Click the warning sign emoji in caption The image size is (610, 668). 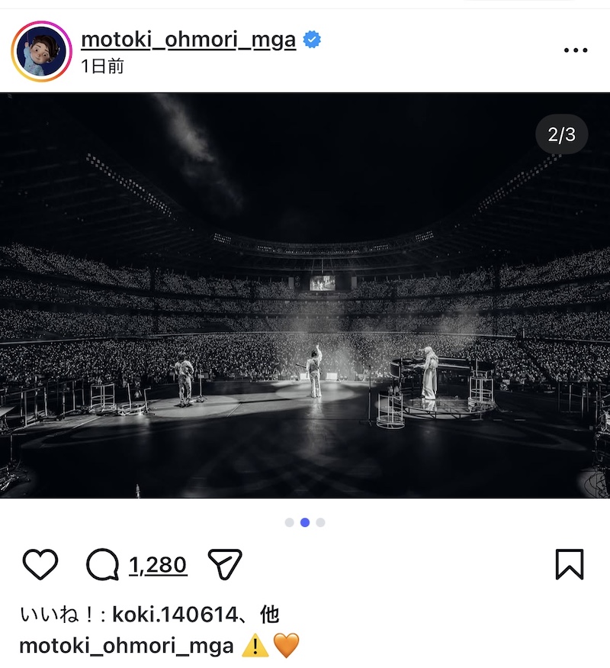pyautogui.click(x=254, y=646)
